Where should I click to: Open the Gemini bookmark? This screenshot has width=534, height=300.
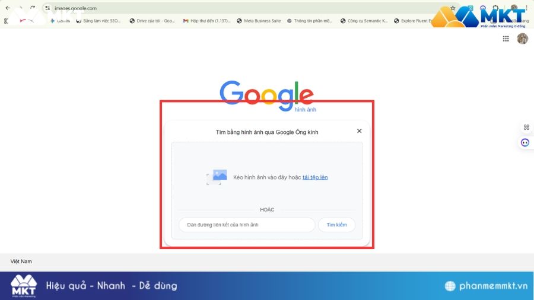[x=60, y=21]
